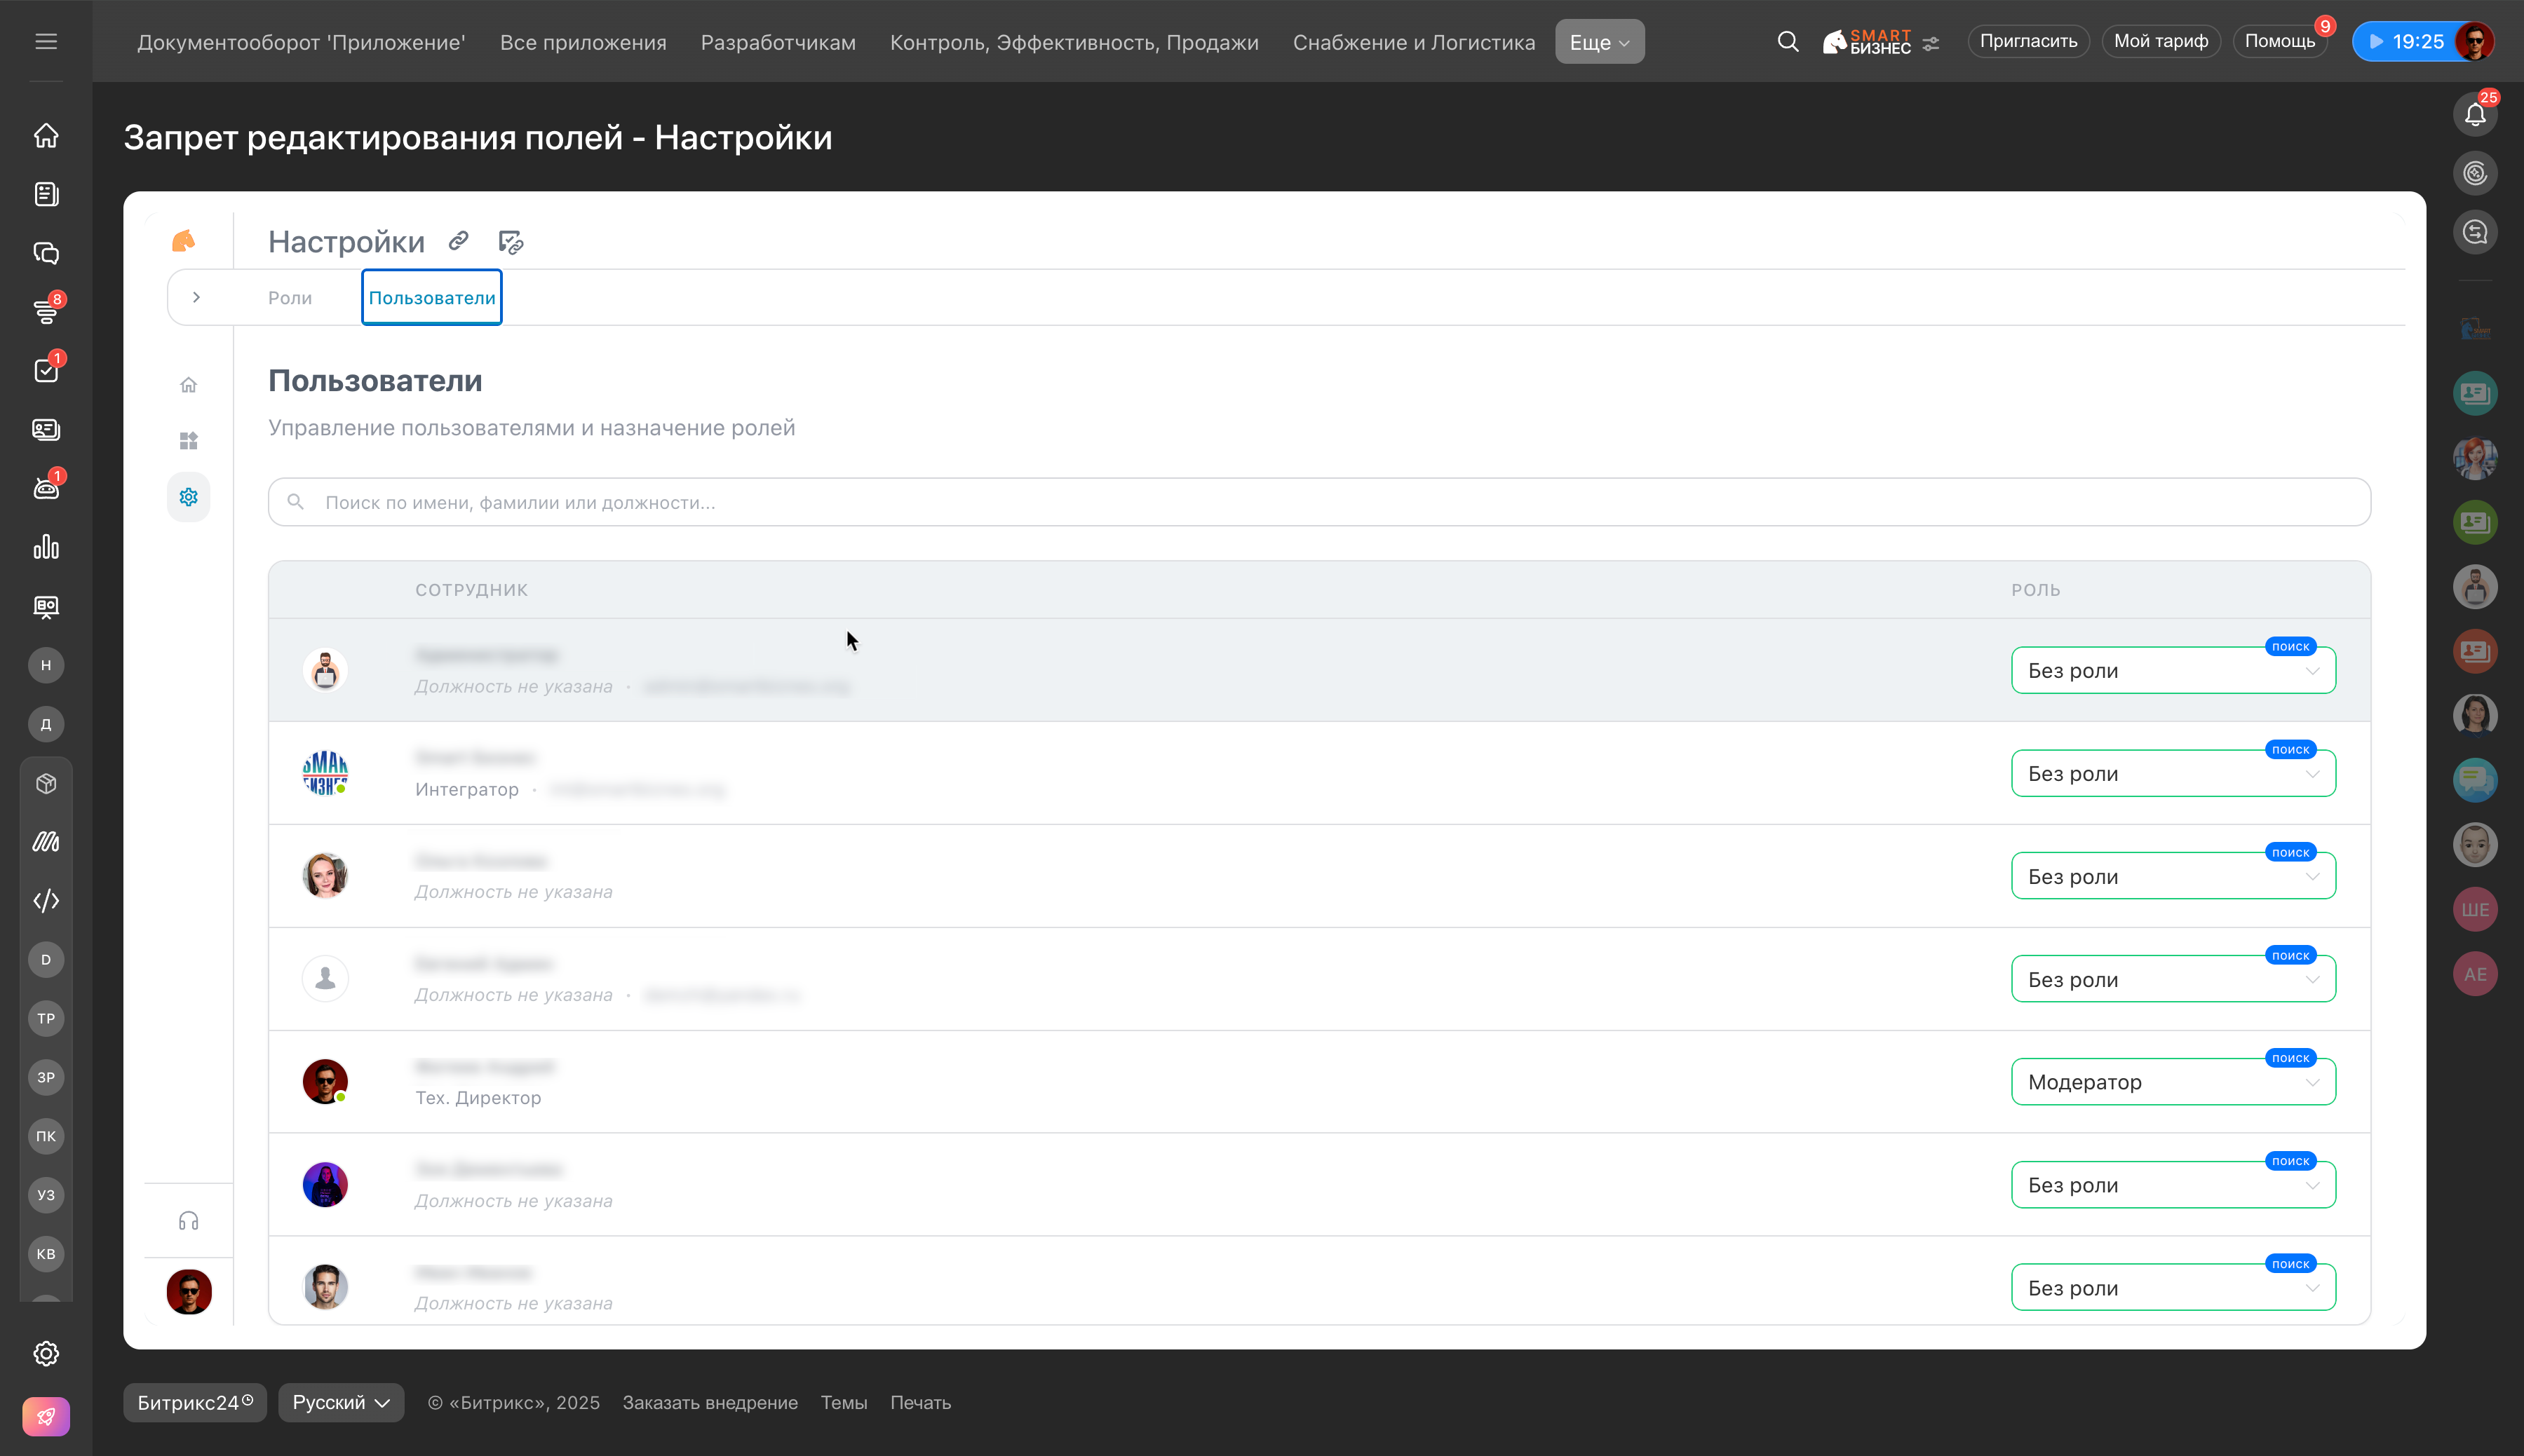Image resolution: width=2524 pixels, height=1456 pixels.
Task: Click the hamburger menu icon
Action: pyautogui.click(x=46, y=41)
